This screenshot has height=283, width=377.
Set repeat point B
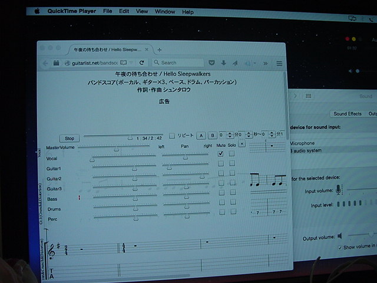coord(213,136)
